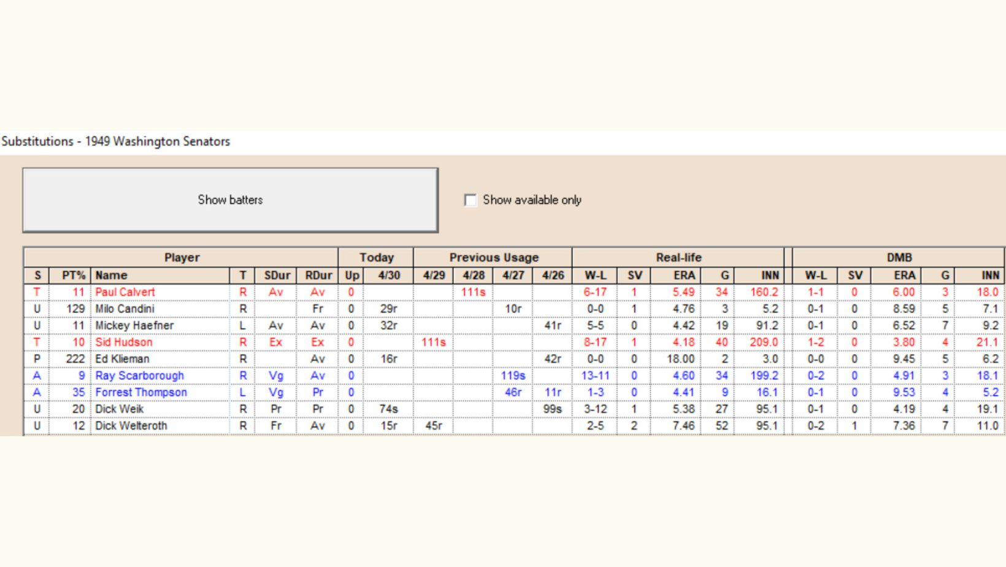Click Forrest Thompson's 46r usage cell
Viewport: 1006px width, 567px height.
coord(513,392)
